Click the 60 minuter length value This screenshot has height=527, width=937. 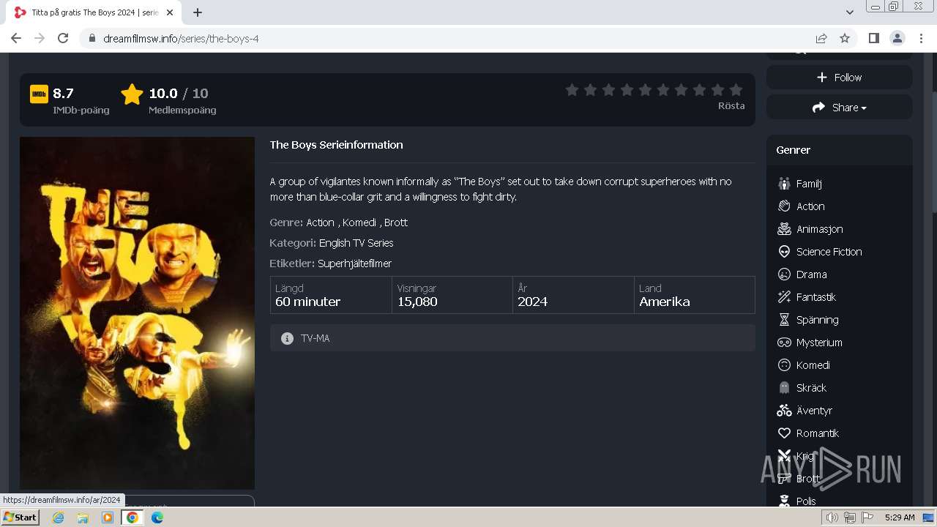tap(307, 302)
